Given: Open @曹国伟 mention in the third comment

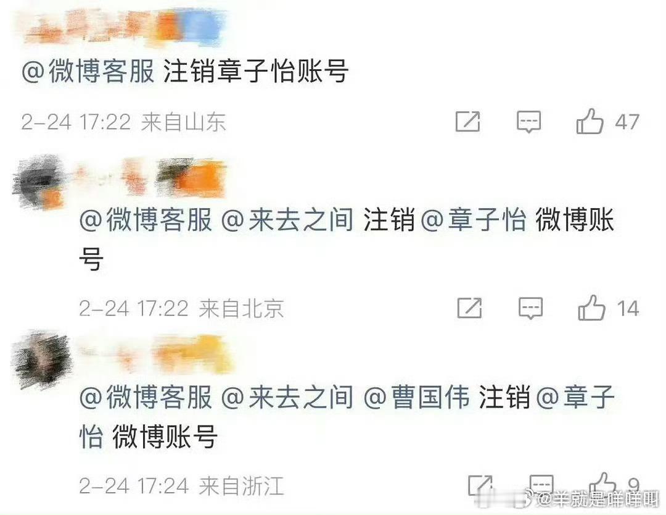Looking at the screenshot, I should [x=417, y=397].
